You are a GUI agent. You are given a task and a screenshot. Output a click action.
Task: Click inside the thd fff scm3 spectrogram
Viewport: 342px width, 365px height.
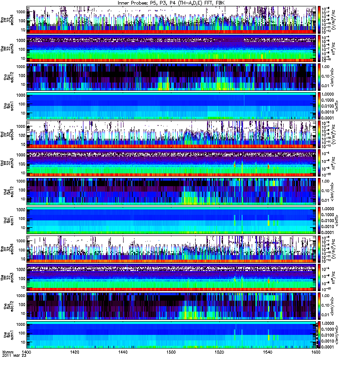coord(171,163)
